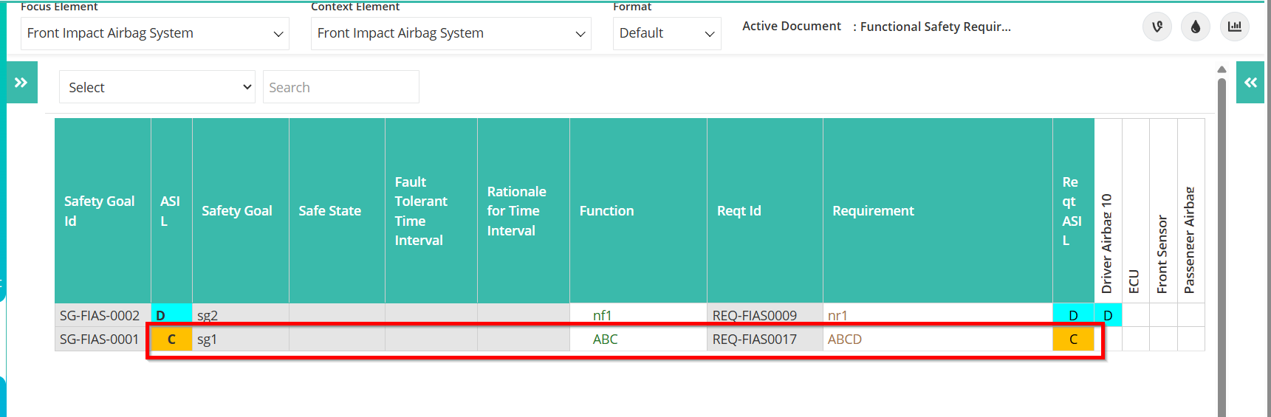Open the Select filter dropdown
Screen dimensions: 1271x417
157,87
